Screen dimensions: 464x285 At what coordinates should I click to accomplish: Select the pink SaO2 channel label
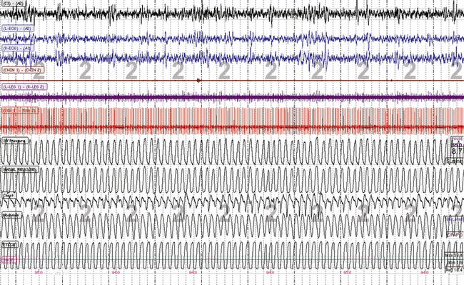[9, 260]
